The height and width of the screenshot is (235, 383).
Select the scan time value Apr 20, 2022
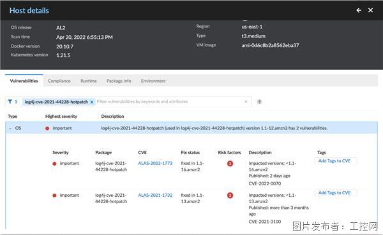[84, 37]
